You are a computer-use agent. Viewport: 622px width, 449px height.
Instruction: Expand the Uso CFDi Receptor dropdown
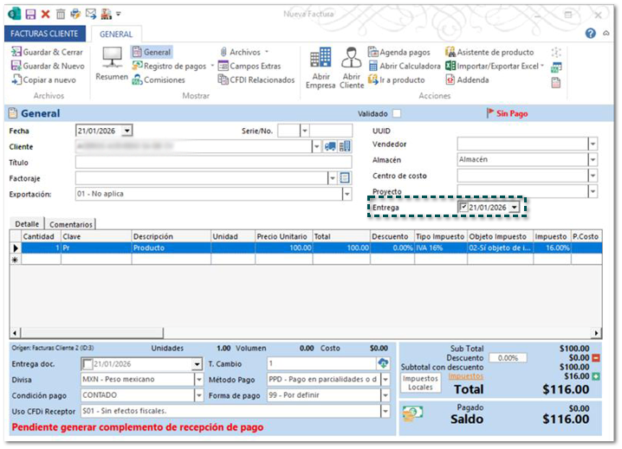386,411
